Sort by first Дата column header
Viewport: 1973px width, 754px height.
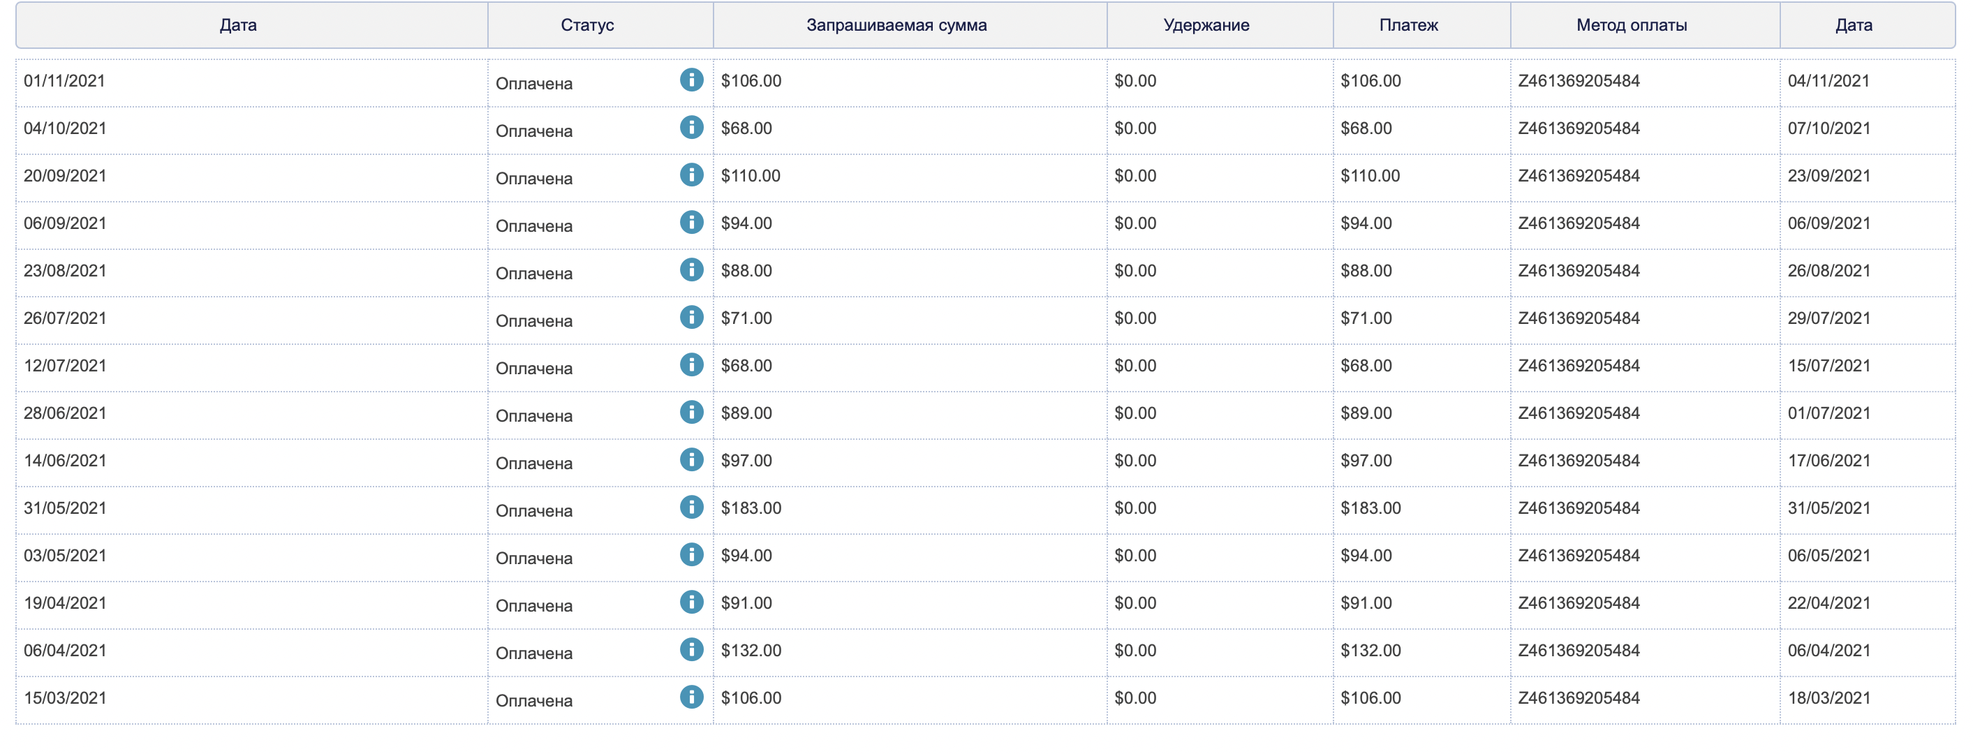238,25
